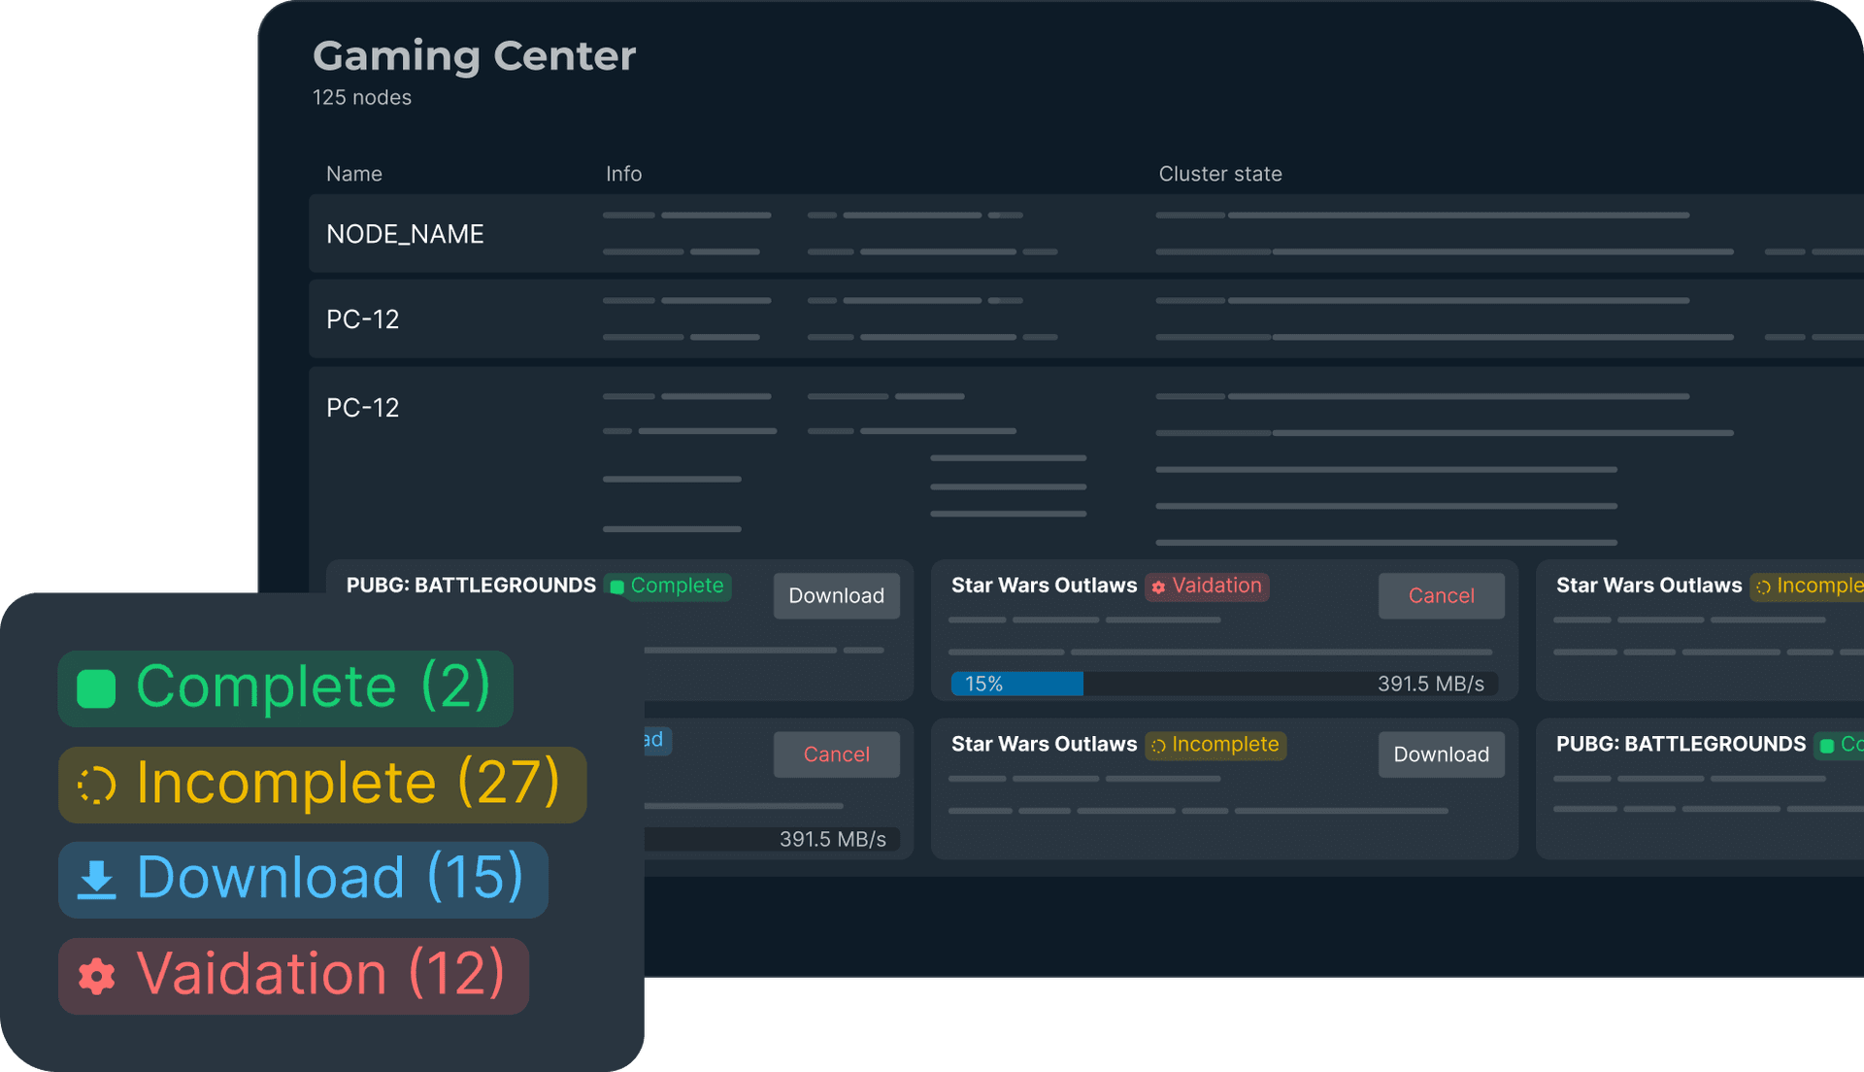Click the Star Wars Outlaws title on the Vaidation card
The height and width of the screenshot is (1072, 1864).
pyautogui.click(x=1044, y=586)
